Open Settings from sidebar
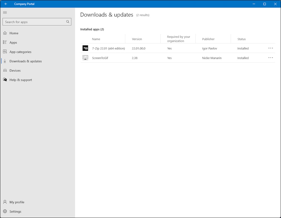Screen dimensions: 281x218 (x=38, y=211)
